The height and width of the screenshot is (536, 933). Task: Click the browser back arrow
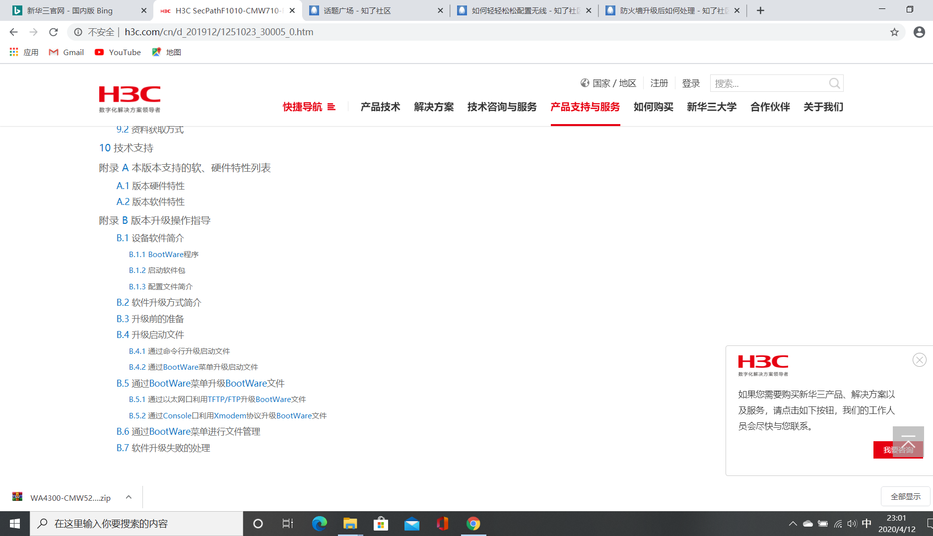click(x=13, y=32)
